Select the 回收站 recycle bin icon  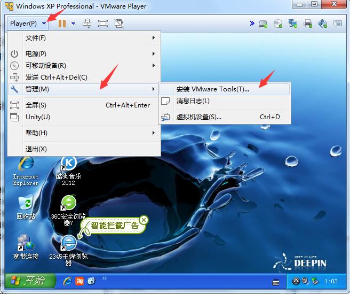pos(26,207)
